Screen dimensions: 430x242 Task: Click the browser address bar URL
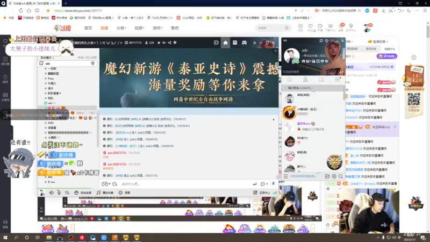pos(78,11)
